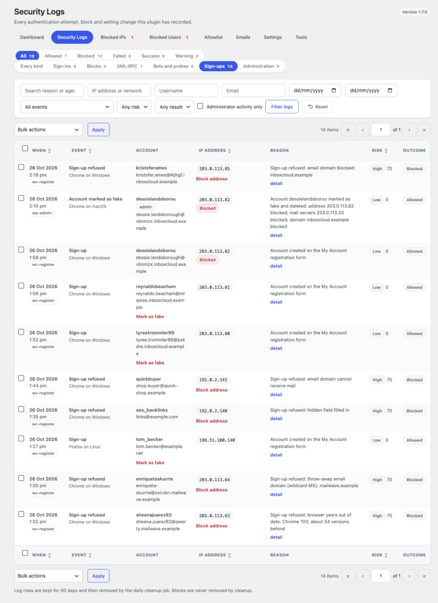Jump to last page in bottom pagination
Screen dimensions: 438x603
click(x=424, y=576)
